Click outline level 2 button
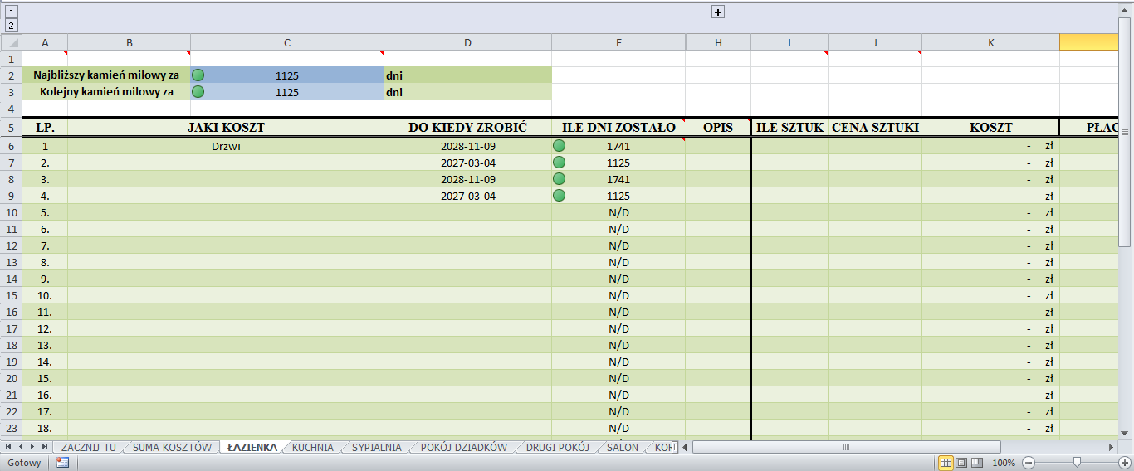 [11, 26]
